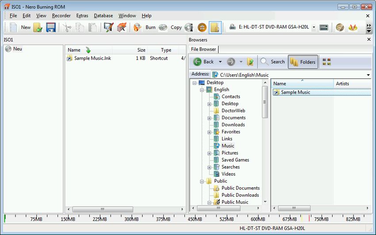The image size is (376, 235).
Task: Expand the toolbar overflow arrows
Action: click(x=369, y=28)
